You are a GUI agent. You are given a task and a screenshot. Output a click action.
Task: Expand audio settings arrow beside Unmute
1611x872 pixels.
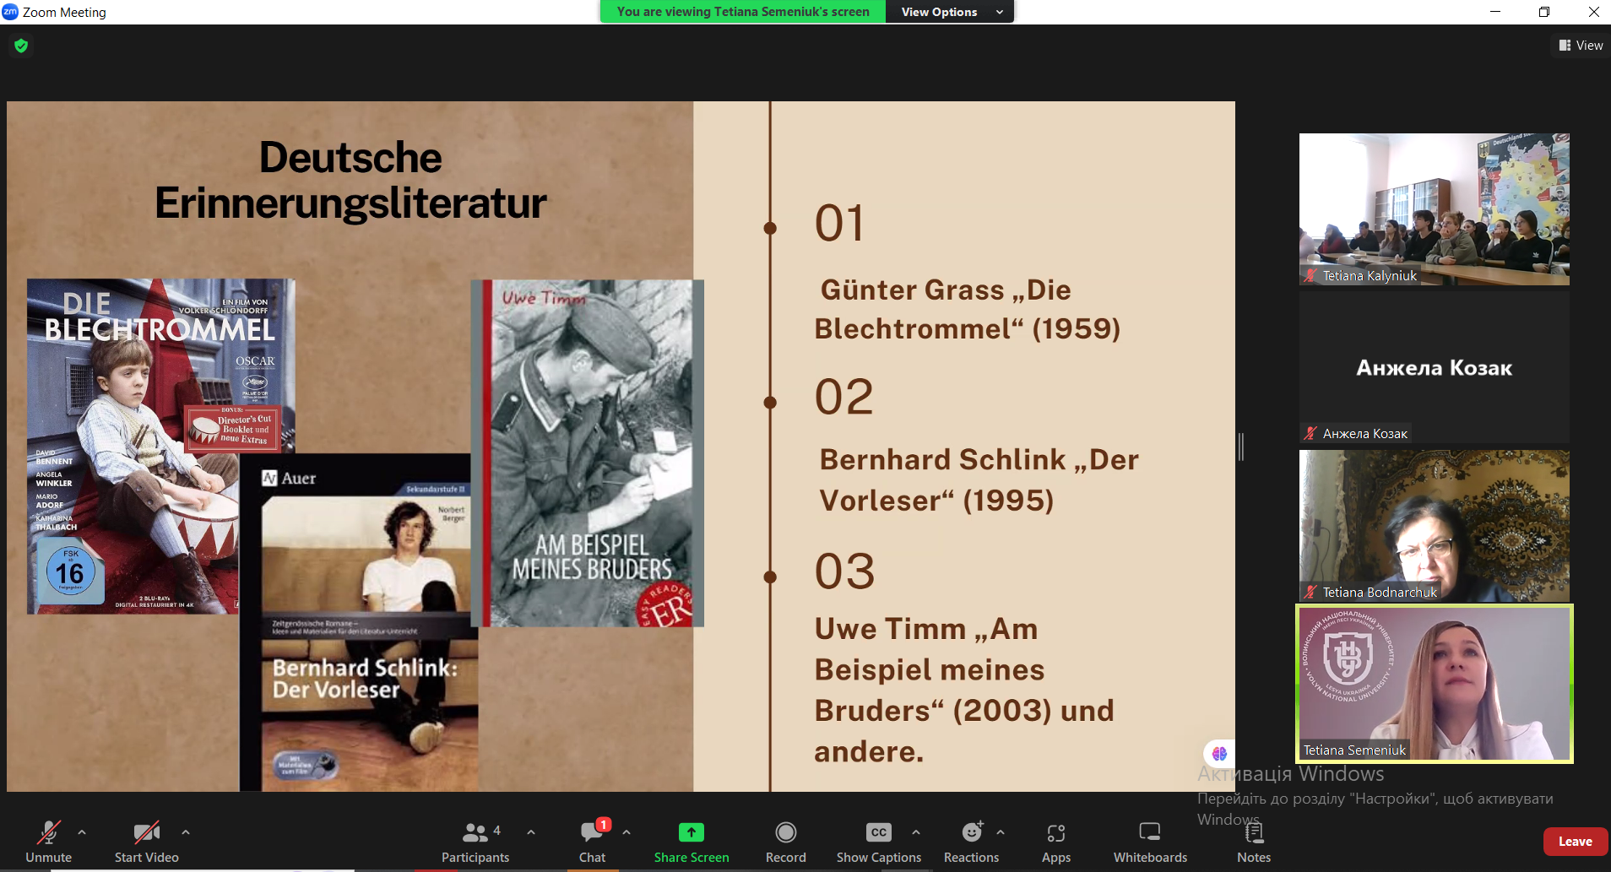click(82, 832)
